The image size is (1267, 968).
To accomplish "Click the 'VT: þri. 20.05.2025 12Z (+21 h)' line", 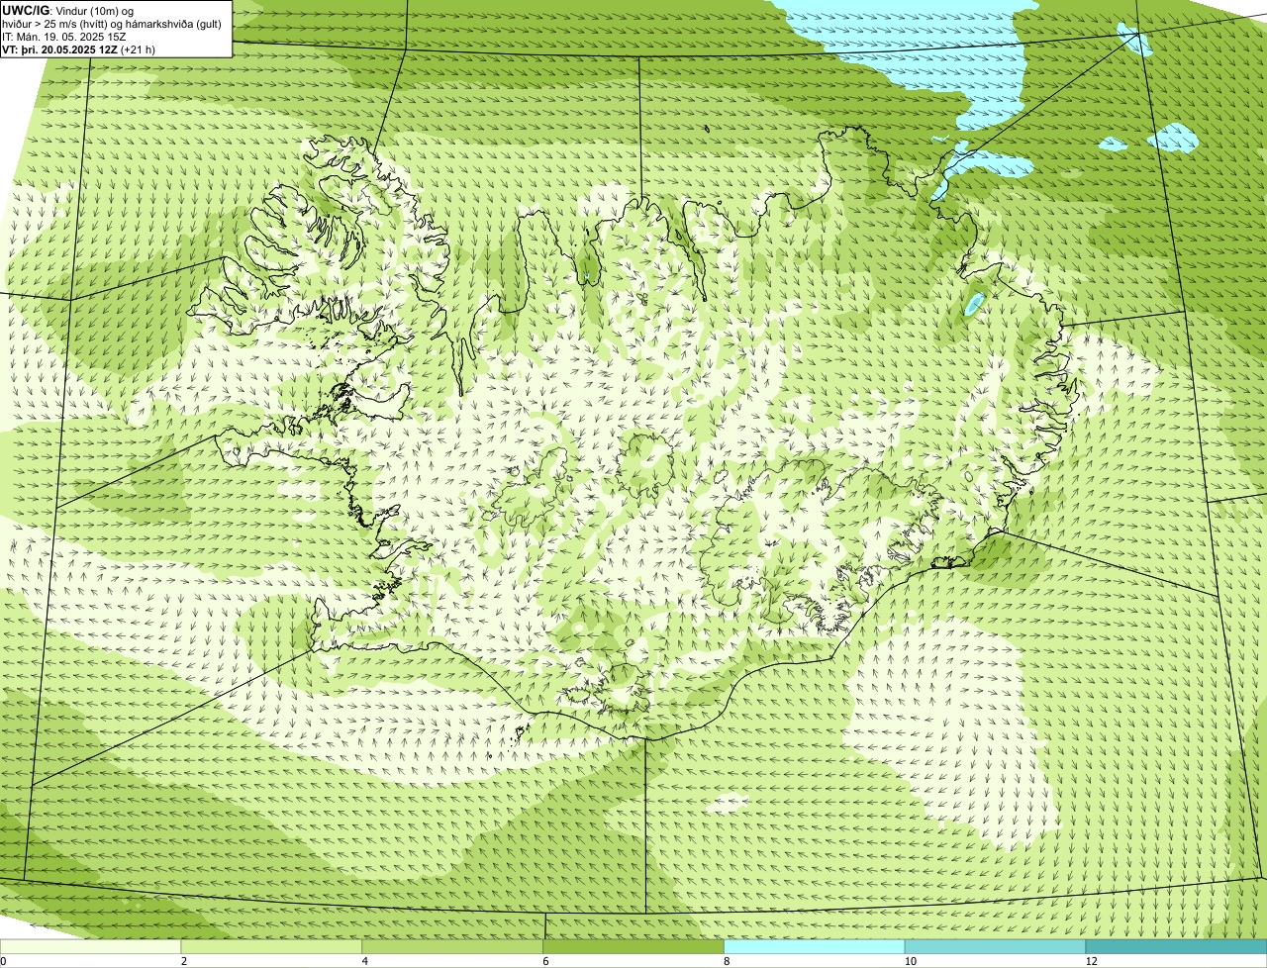I will [x=79, y=48].
